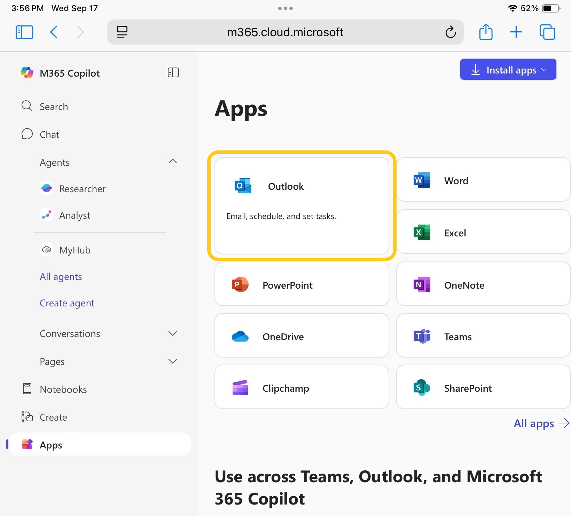Open the Clipchamp video app
Screen dimensions: 571x516
pyautogui.click(x=301, y=387)
